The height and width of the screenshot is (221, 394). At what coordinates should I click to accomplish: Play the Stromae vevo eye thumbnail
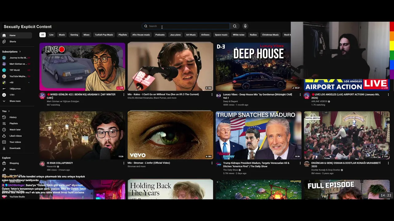tap(170, 135)
